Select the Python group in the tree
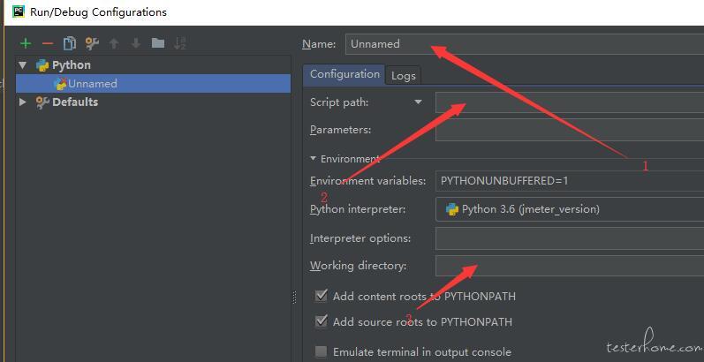This screenshot has width=704, height=362. point(72,65)
